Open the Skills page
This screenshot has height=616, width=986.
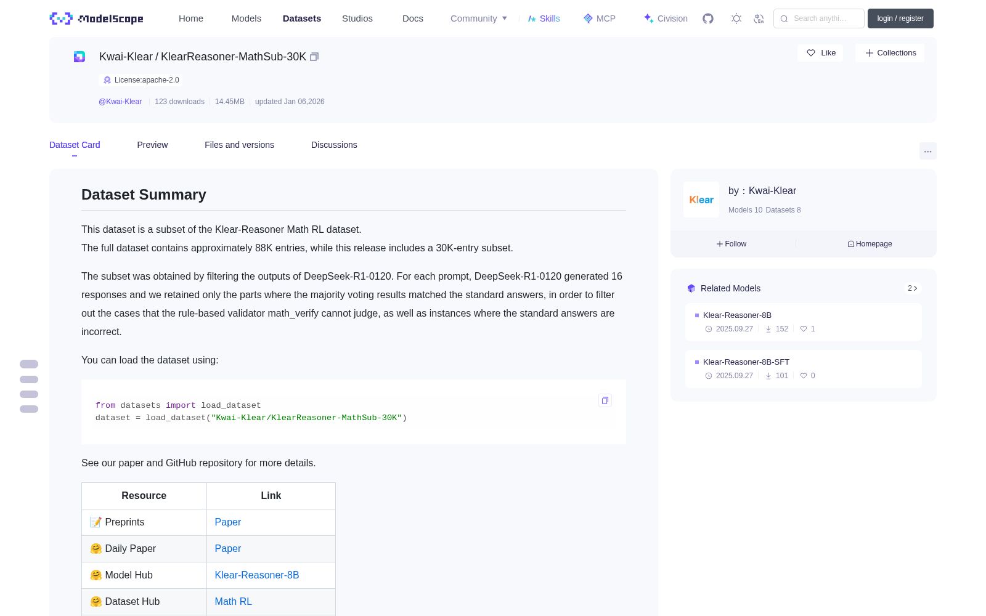[544, 18]
